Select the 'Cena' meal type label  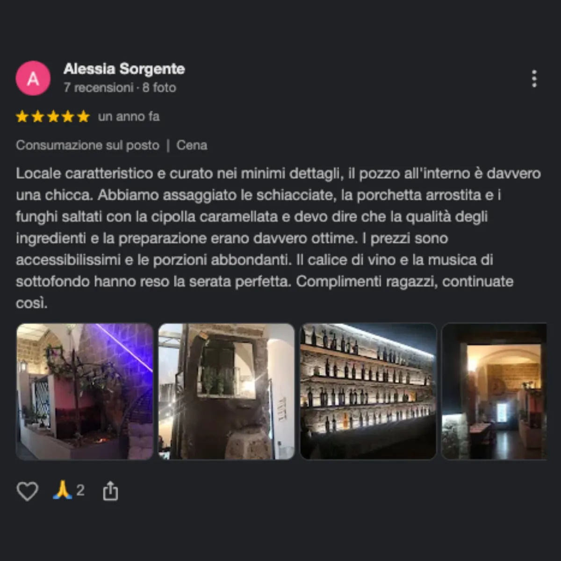pyautogui.click(x=192, y=145)
